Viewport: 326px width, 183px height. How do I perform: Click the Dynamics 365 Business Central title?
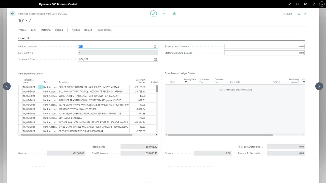tap(58, 4)
